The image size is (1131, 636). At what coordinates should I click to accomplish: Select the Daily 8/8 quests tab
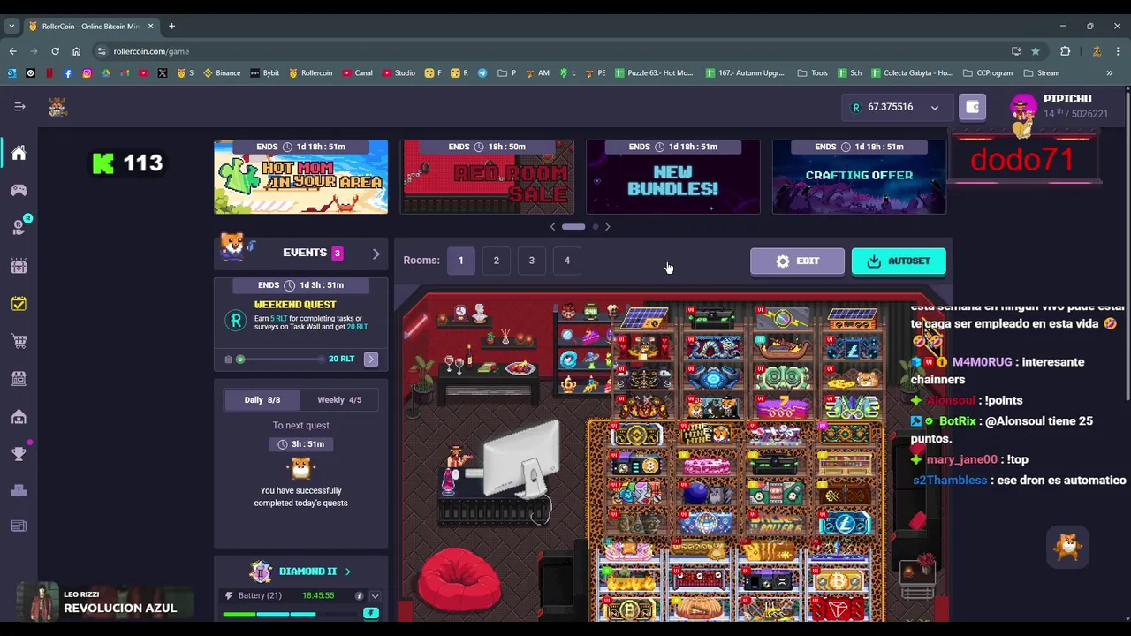262,400
